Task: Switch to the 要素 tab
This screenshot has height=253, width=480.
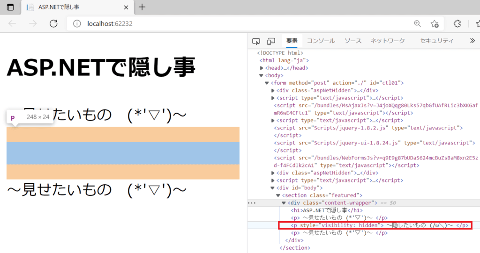Action: (x=292, y=41)
